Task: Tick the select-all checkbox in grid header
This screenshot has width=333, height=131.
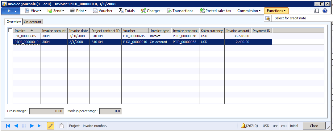Action: pyautogui.click(x=10, y=30)
